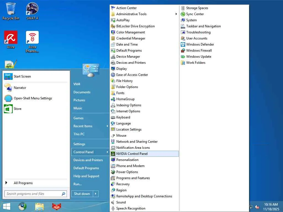Click VM4 user folder link
Viewport: 283px width, 212px height.
77,84
